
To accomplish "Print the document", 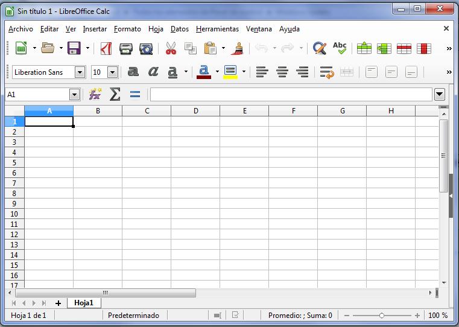I will click(126, 48).
